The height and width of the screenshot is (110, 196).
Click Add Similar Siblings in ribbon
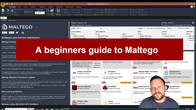pyautogui.click(x=78, y=15)
